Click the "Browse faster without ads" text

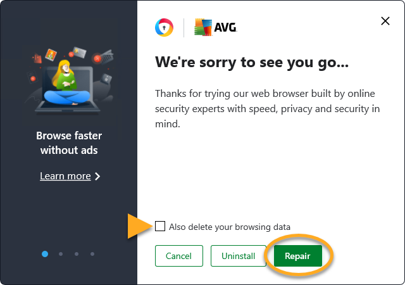[x=69, y=142]
